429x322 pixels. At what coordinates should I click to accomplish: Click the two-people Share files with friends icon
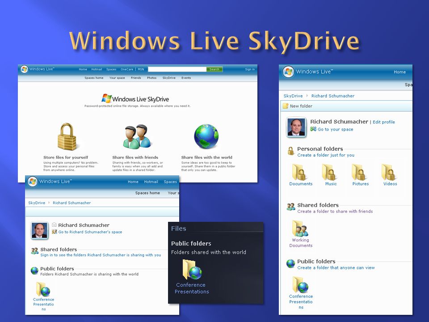pyautogui.click(x=137, y=137)
